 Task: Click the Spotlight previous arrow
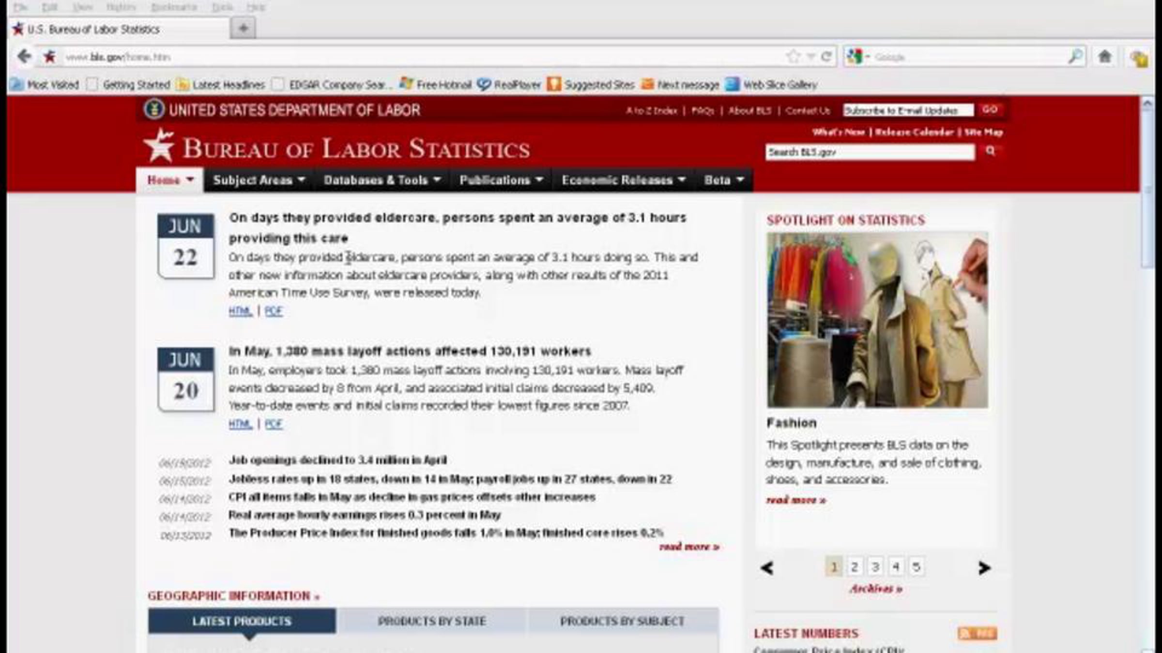pos(767,567)
